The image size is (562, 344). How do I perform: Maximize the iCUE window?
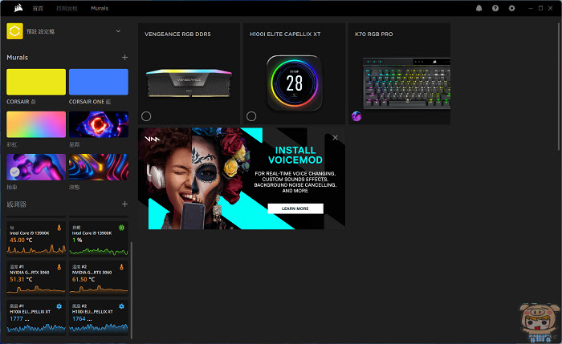click(x=540, y=8)
